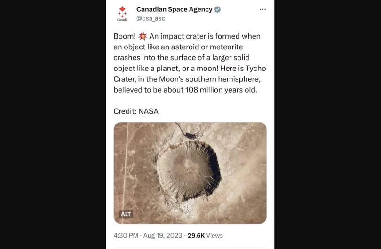The width and height of the screenshot is (381, 249).
Task: Click the tweet text mentioning Tycho Crater
Action: [x=190, y=63]
